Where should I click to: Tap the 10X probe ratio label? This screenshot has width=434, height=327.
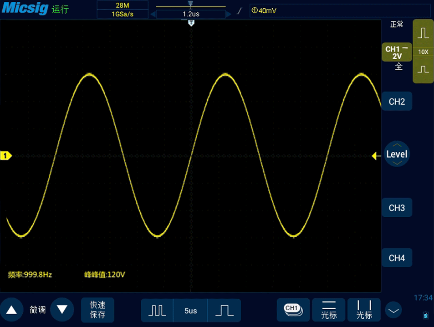pyautogui.click(x=423, y=52)
